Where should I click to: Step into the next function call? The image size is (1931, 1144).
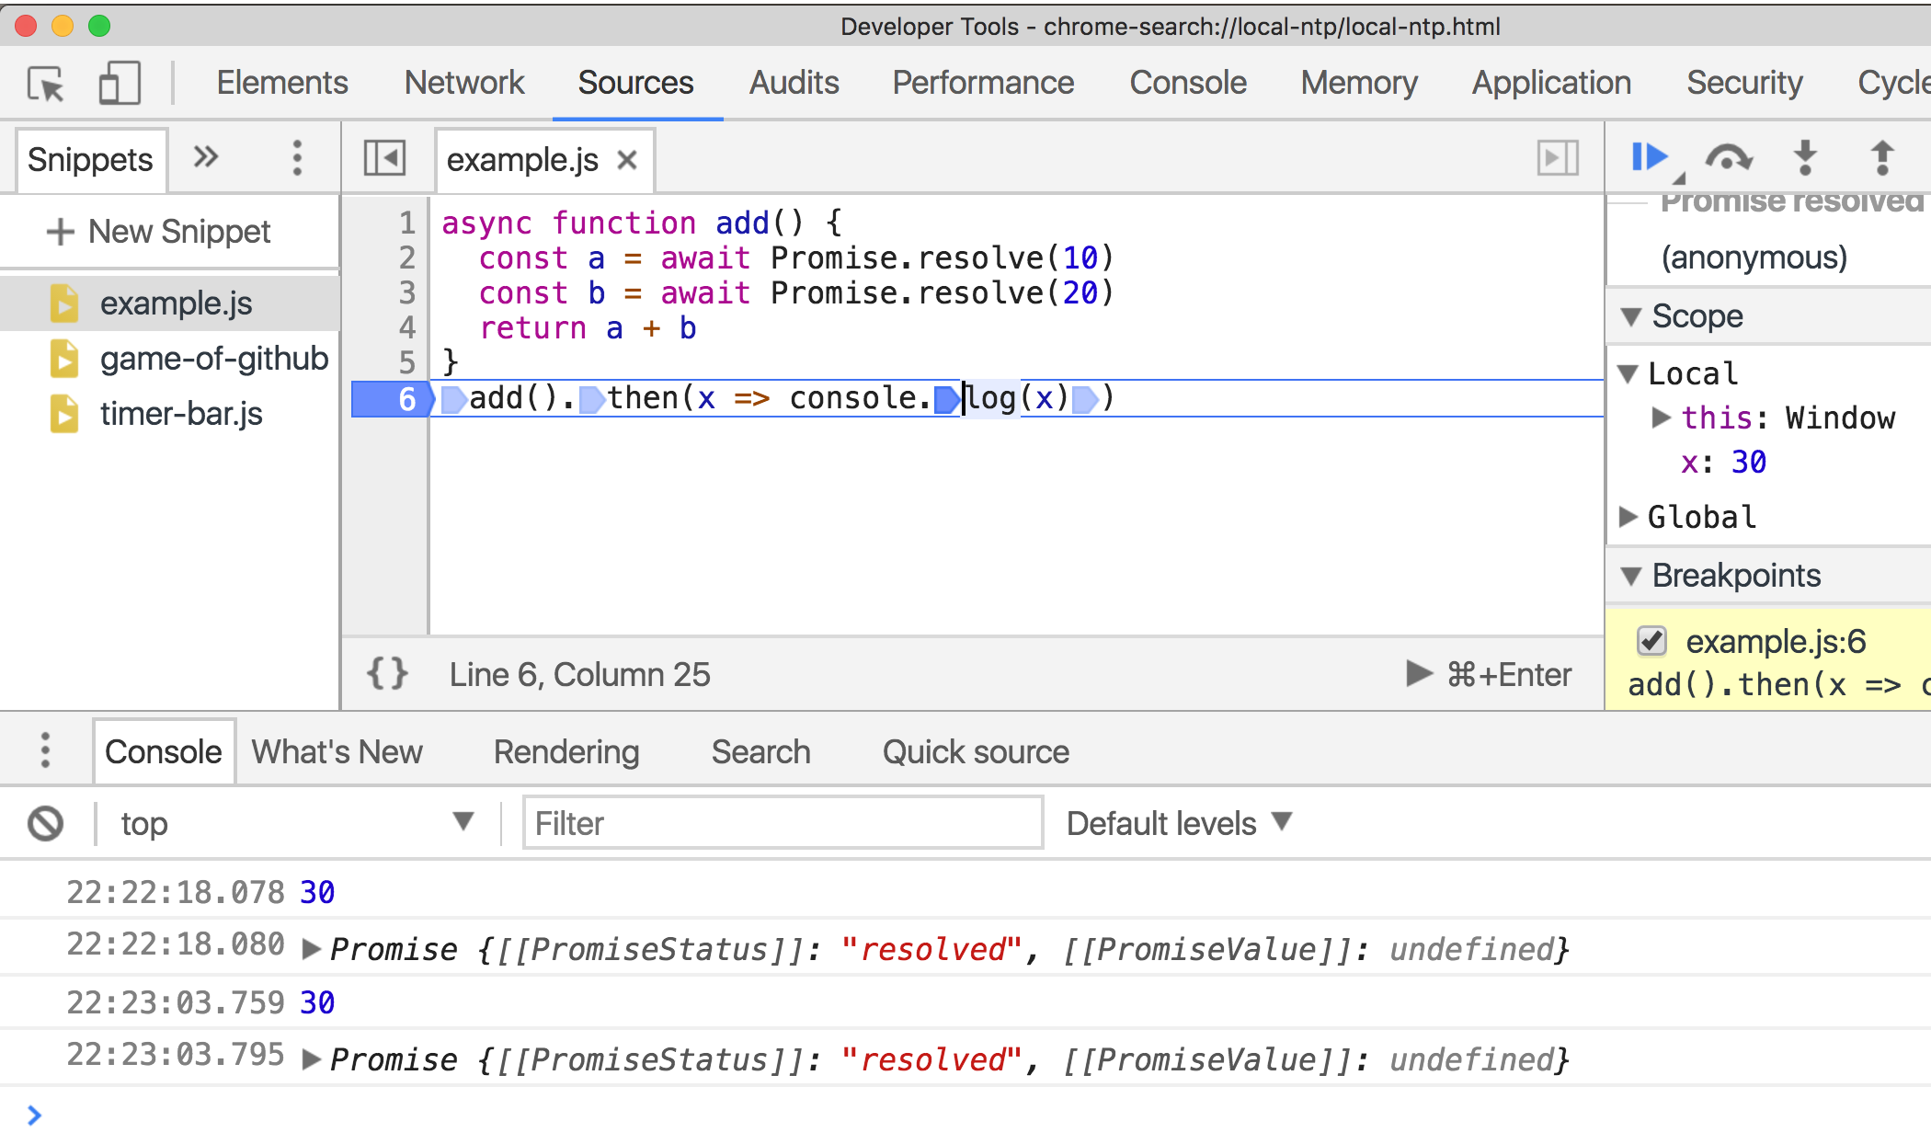coord(1805,158)
